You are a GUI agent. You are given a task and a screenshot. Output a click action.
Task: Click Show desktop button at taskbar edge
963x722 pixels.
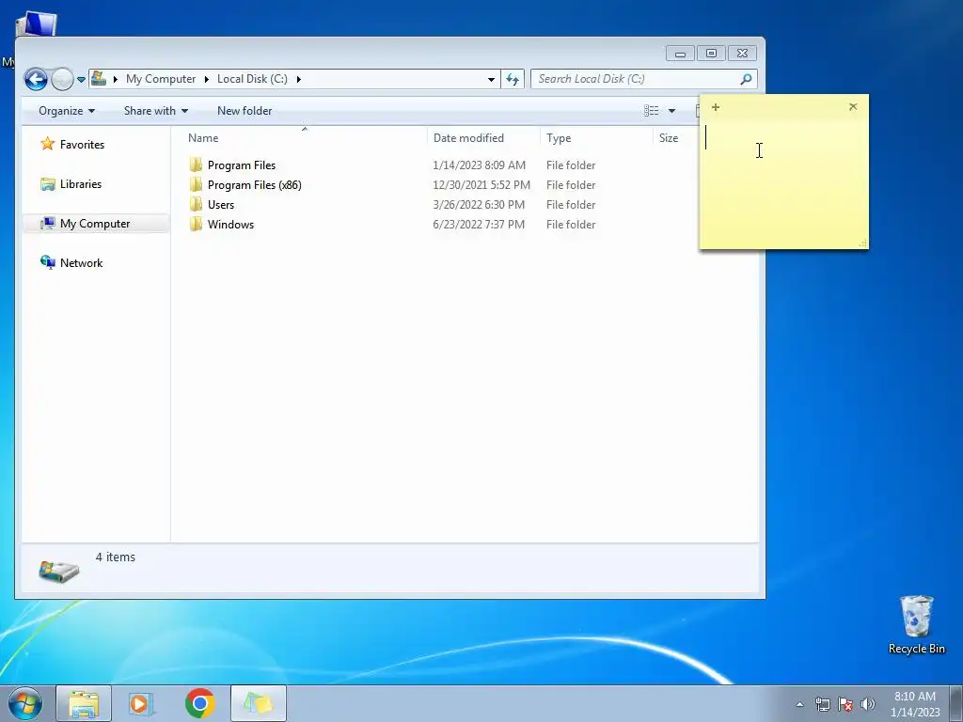click(956, 703)
